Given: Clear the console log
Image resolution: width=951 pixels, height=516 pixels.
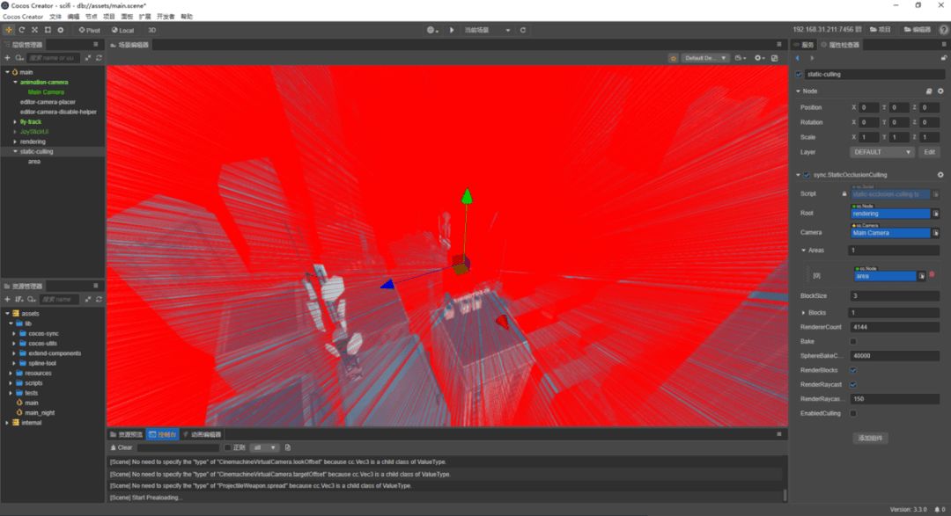Looking at the screenshot, I should tap(122, 447).
